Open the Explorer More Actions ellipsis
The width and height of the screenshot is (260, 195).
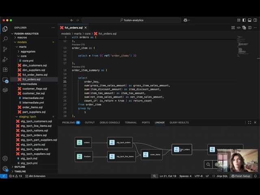tap(53, 28)
